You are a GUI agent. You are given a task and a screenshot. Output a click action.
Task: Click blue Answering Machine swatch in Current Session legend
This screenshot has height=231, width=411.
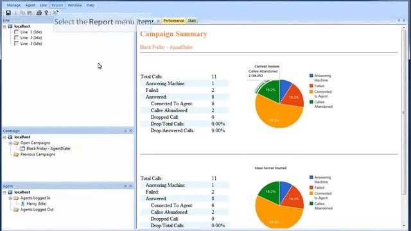(x=311, y=76)
